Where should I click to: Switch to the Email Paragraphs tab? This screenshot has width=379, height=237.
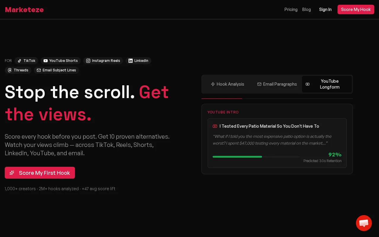pyautogui.click(x=277, y=84)
